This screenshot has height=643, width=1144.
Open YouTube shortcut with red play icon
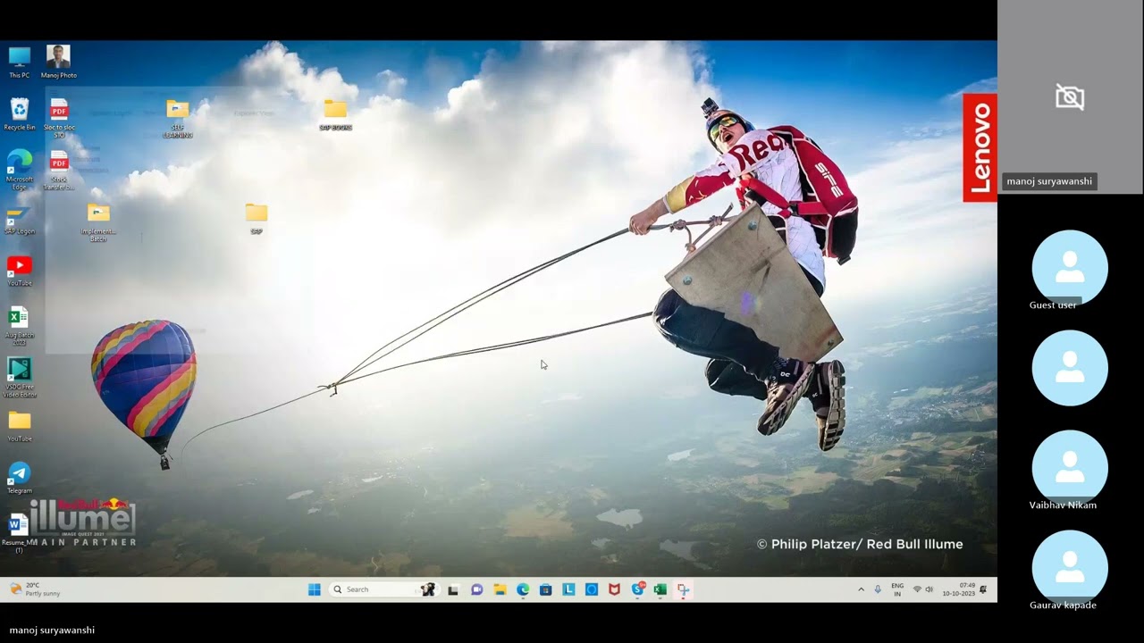pos(19,271)
